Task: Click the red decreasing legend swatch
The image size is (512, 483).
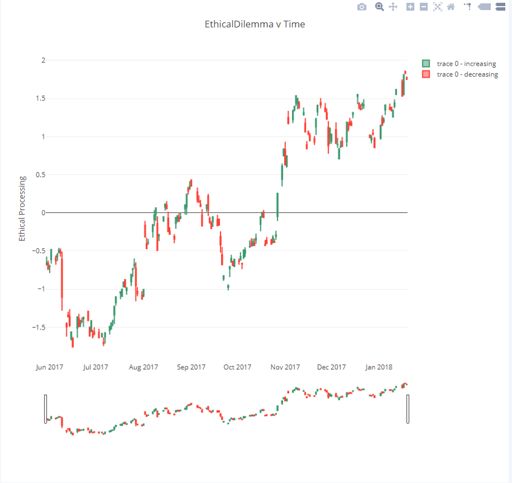Action: (x=426, y=74)
